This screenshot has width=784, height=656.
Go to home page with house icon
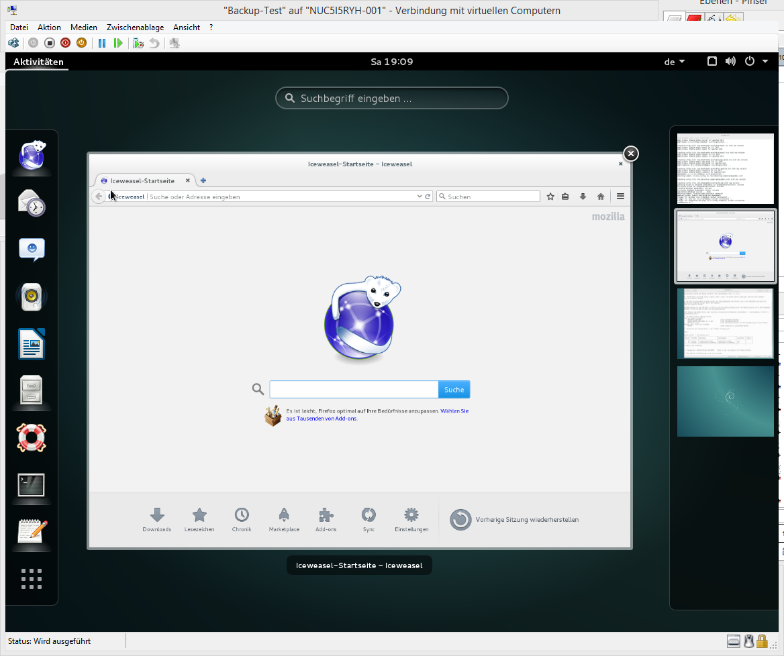pos(601,197)
